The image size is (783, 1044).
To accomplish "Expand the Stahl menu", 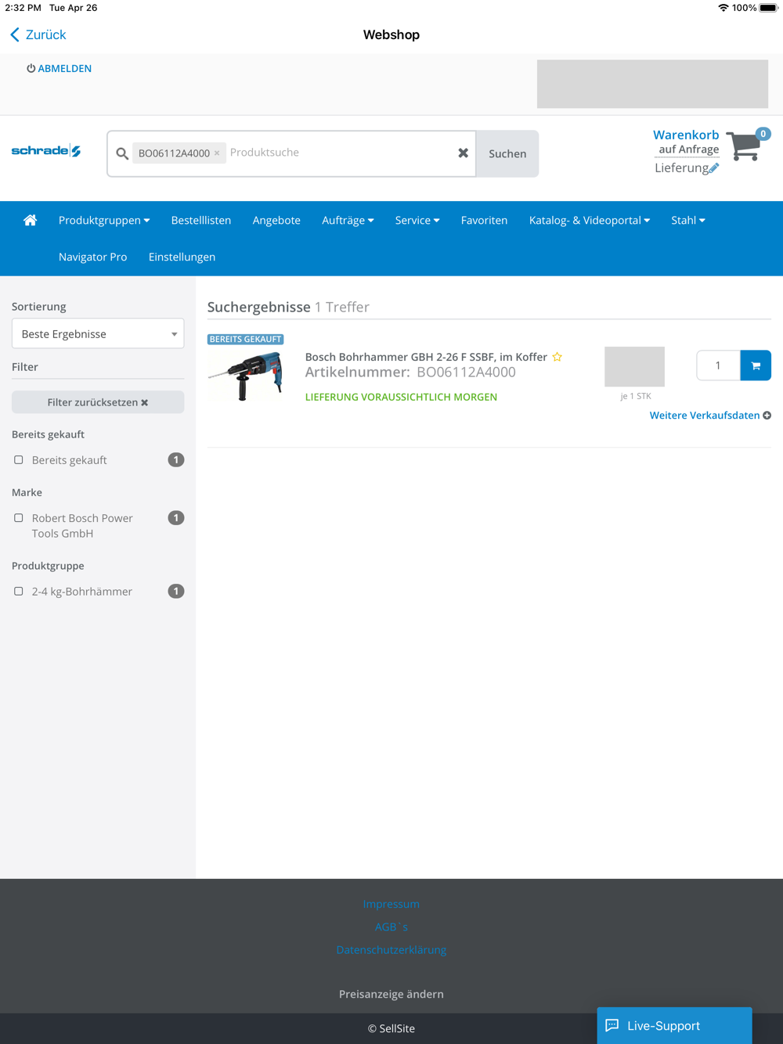I will (688, 221).
